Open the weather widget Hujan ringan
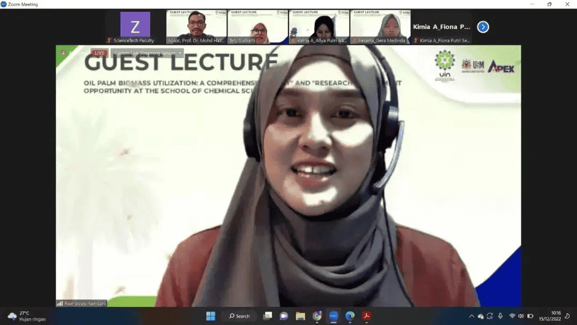Image resolution: width=577 pixels, height=325 pixels. point(27,316)
